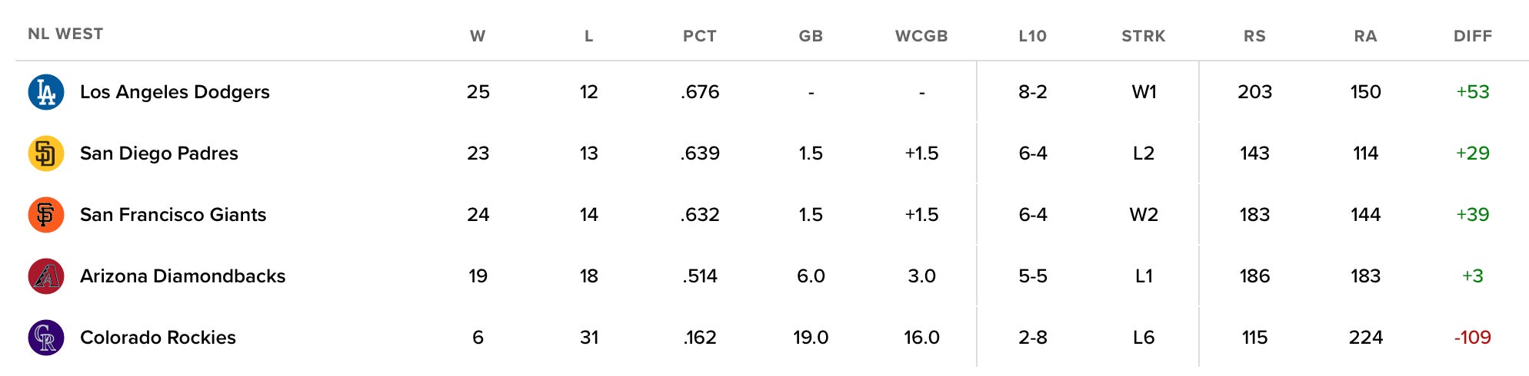Select the Colorado Rockies team name
Viewport: 1529px width, 376px height.
pos(158,338)
